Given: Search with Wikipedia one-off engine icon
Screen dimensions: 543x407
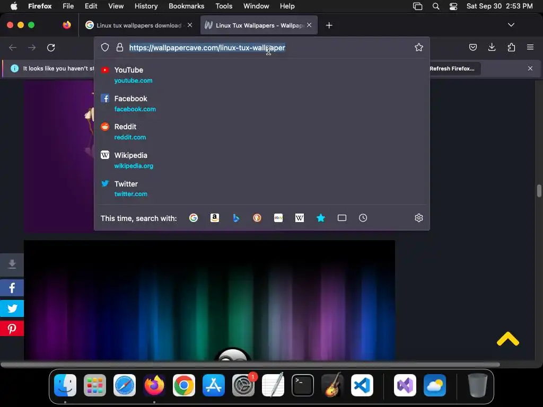Looking at the screenshot, I should (300, 218).
